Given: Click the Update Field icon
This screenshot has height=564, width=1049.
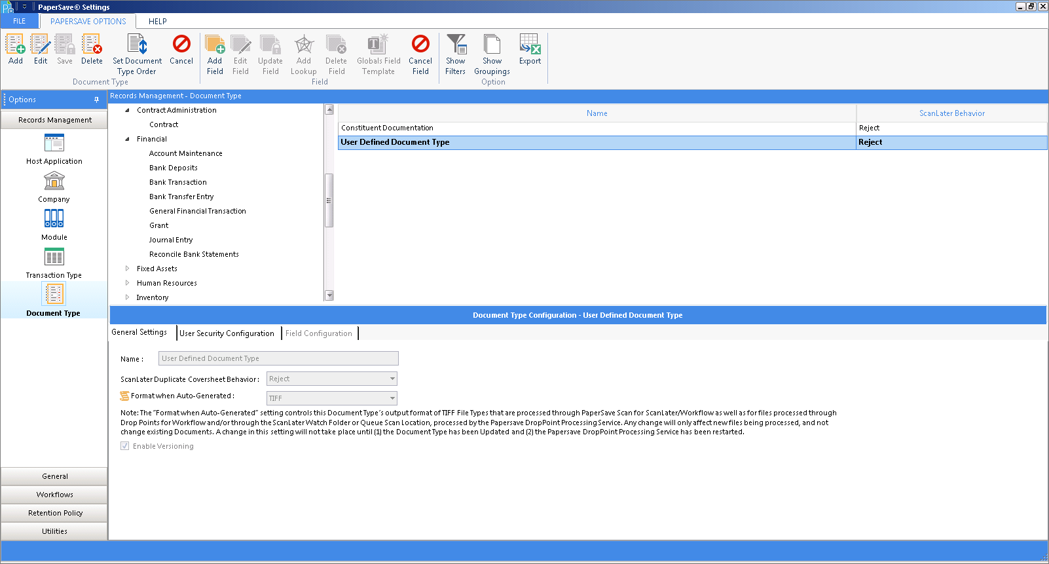Looking at the screenshot, I should [270, 45].
